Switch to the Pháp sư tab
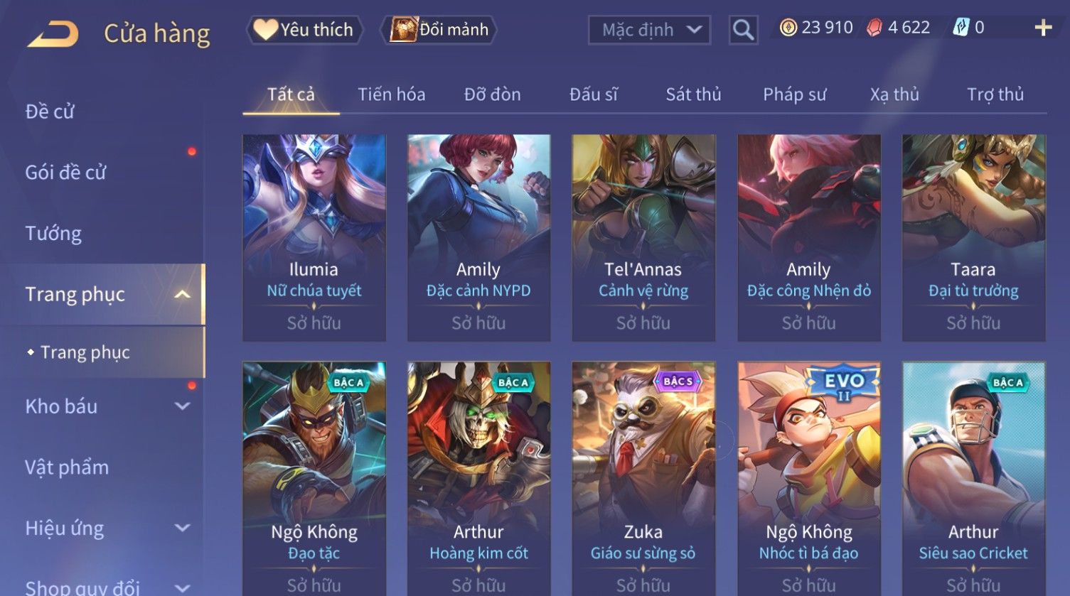The height and width of the screenshot is (596, 1070). point(795,94)
